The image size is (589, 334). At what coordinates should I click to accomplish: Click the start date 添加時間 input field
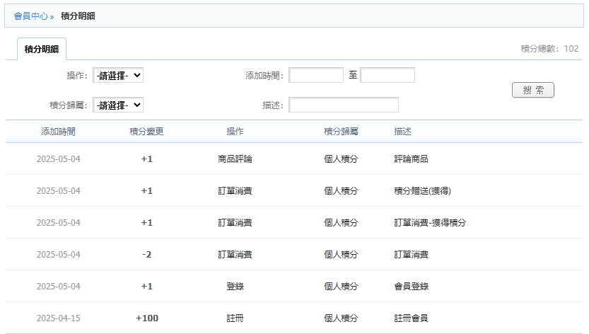[316, 76]
